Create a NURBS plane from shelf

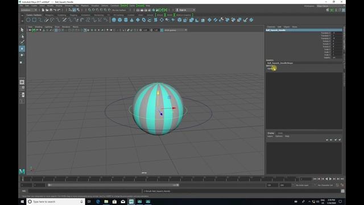(138, 20)
